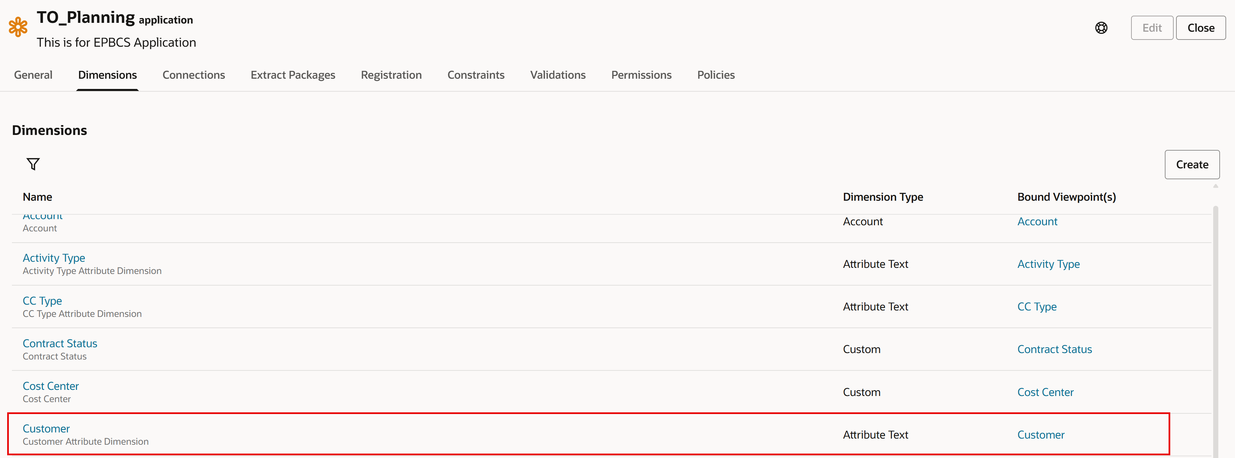The height and width of the screenshot is (458, 1235).
Task: Open the Validations tab
Action: pyautogui.click(x=558, y=75)
